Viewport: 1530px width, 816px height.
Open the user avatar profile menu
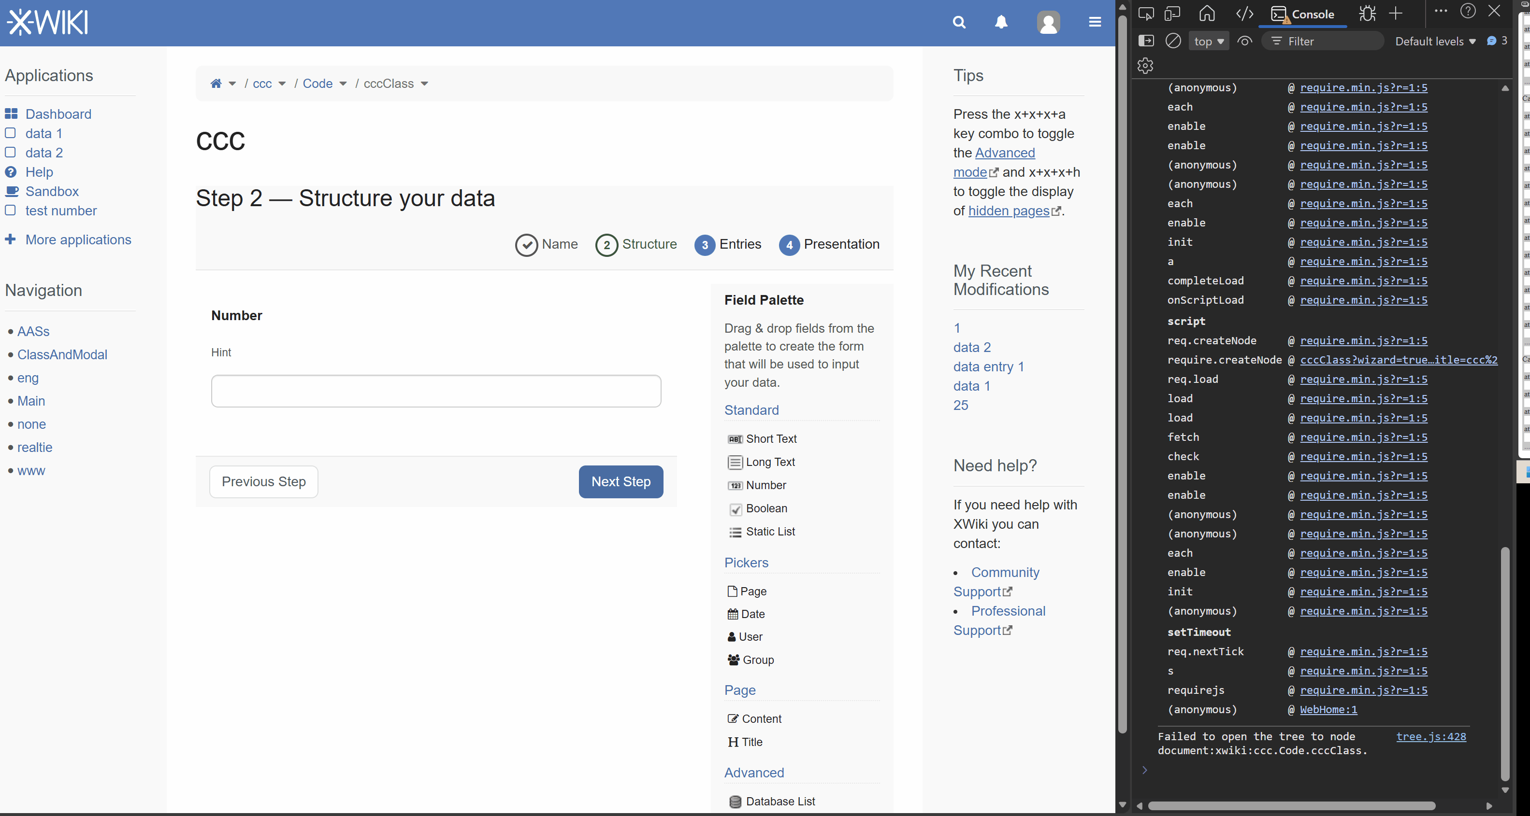(1048, 23)
